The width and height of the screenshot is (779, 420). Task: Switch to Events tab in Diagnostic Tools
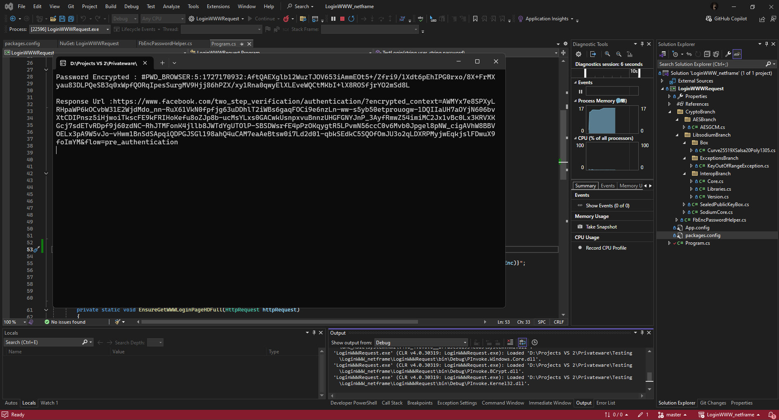point(608,186)
